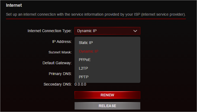
Task: Click the Internet Connection Type label
Action: pyautogui.click(x=50, y=31)
